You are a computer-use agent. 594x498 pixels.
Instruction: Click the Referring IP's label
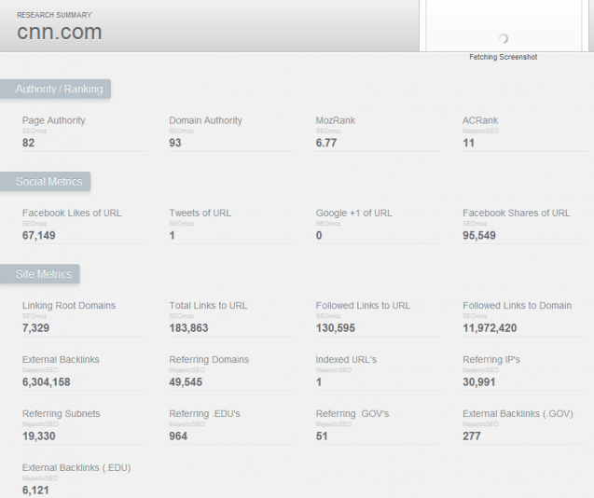[491, 360]
